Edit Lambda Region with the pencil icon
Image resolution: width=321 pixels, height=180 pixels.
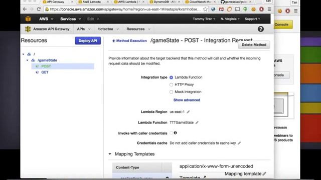pos(188,112)
